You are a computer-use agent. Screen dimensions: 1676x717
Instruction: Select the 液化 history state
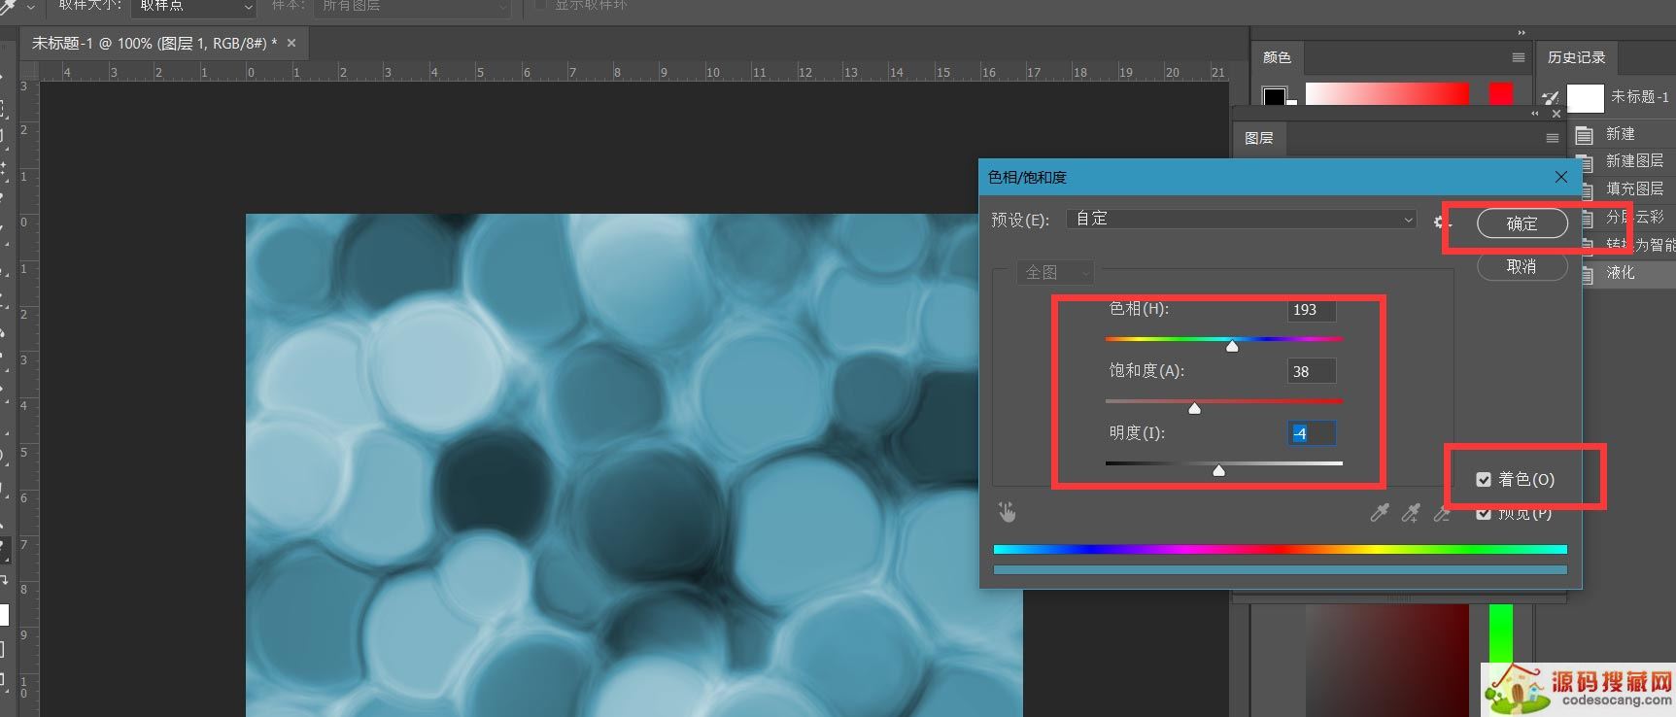pos(1629,273)
